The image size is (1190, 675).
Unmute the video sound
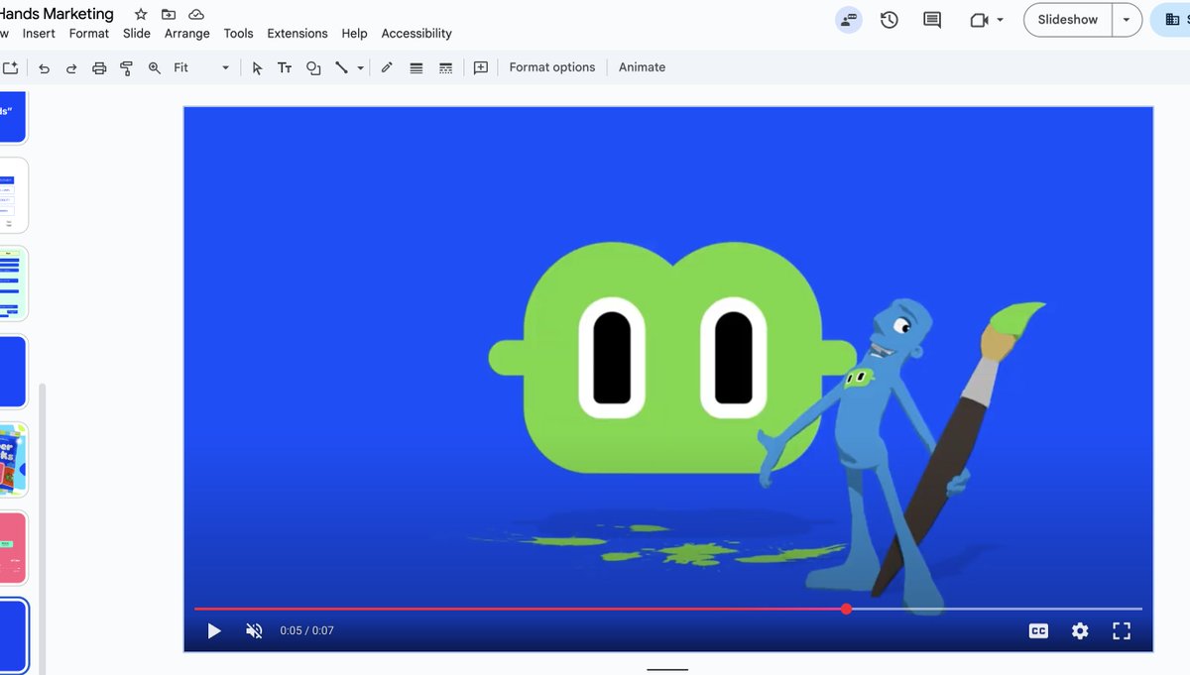click(254, 630)
